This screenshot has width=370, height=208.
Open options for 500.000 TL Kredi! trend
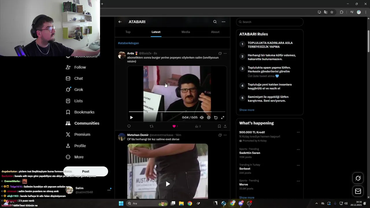[298, 132]
